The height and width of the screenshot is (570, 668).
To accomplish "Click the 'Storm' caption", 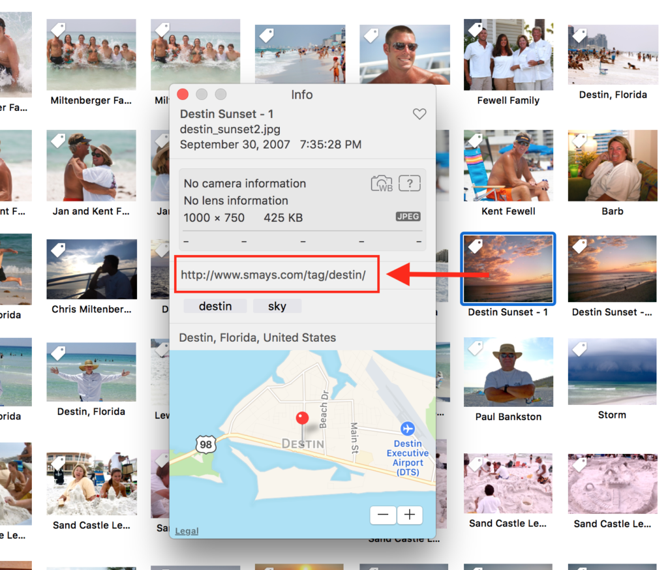I will click(612, 415).
